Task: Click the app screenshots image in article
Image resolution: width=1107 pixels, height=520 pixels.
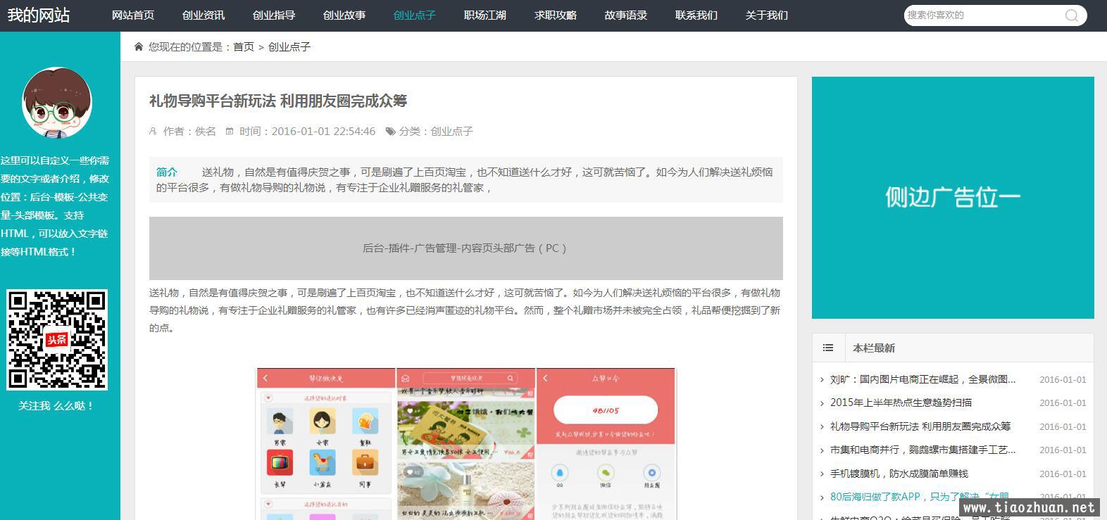Action: coord(466,443)
